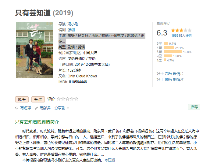Mark the movie as 想看
The image size is (210, 167).
[22, 99]
